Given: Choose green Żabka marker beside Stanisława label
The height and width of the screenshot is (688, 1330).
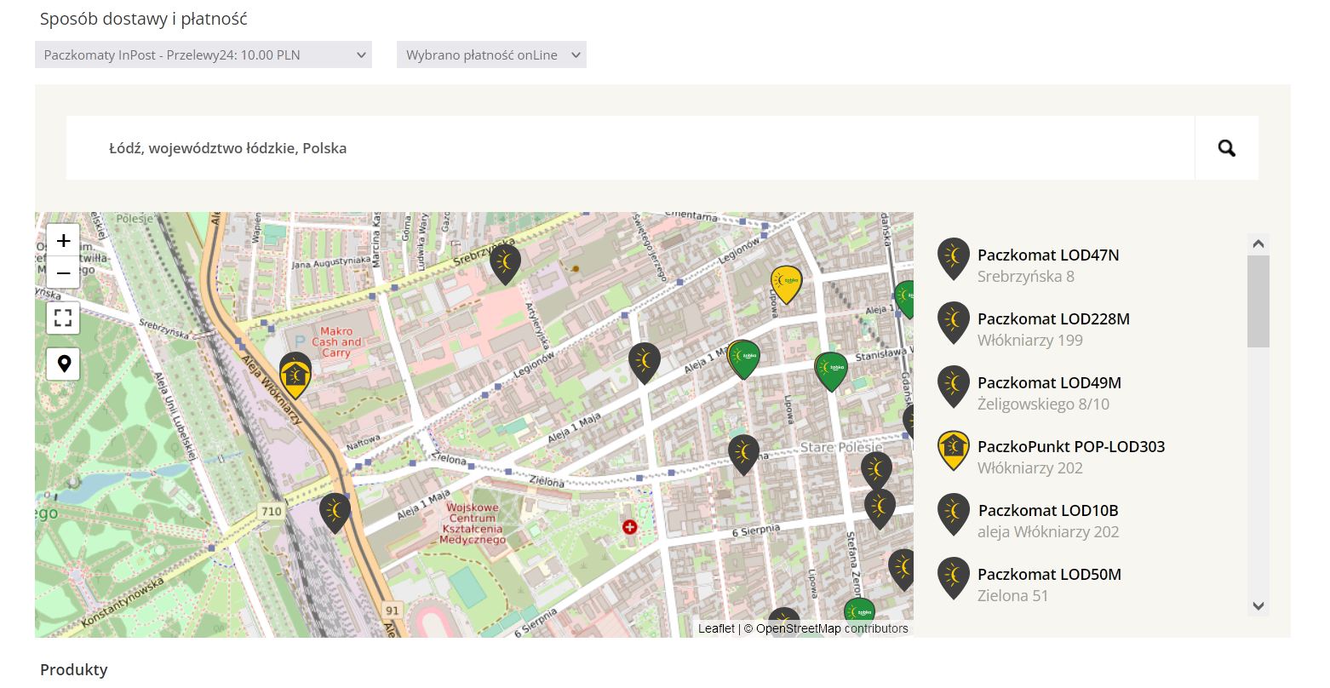Looking at the screenshot, I should click(831, 371).
